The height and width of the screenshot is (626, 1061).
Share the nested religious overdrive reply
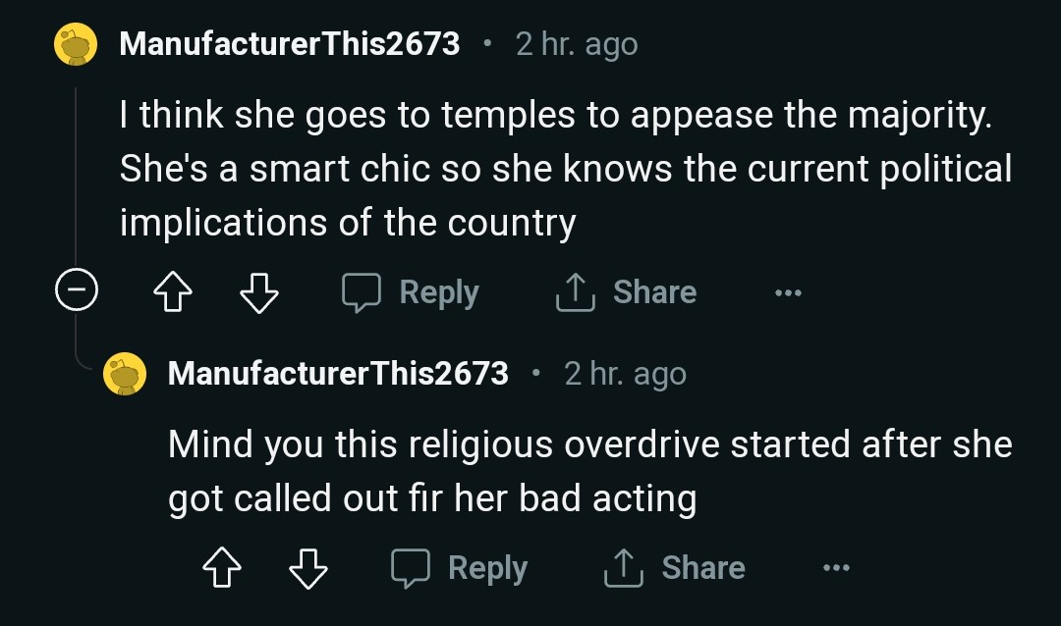point(676,568)
